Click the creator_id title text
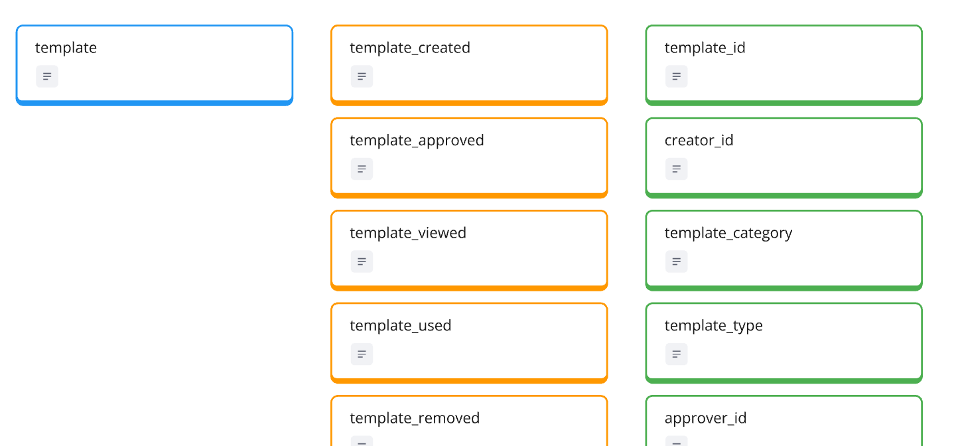 click(x=699, y=141)
